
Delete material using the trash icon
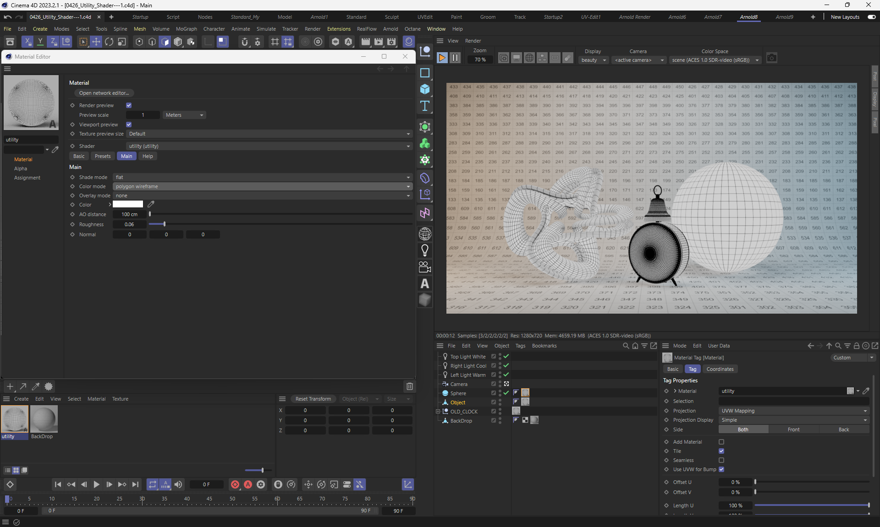click(410, 386)
